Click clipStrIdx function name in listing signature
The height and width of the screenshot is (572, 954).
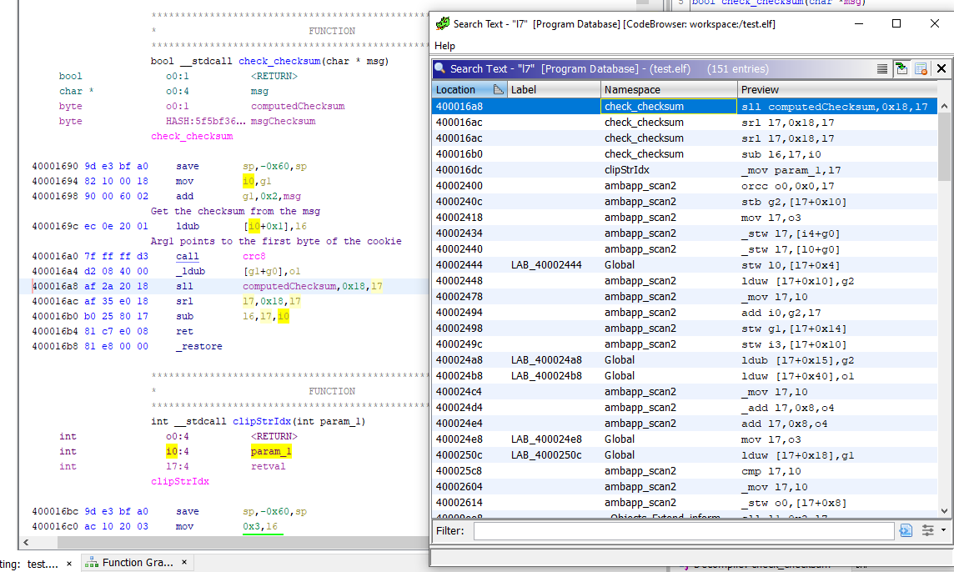tap(262, 421)
